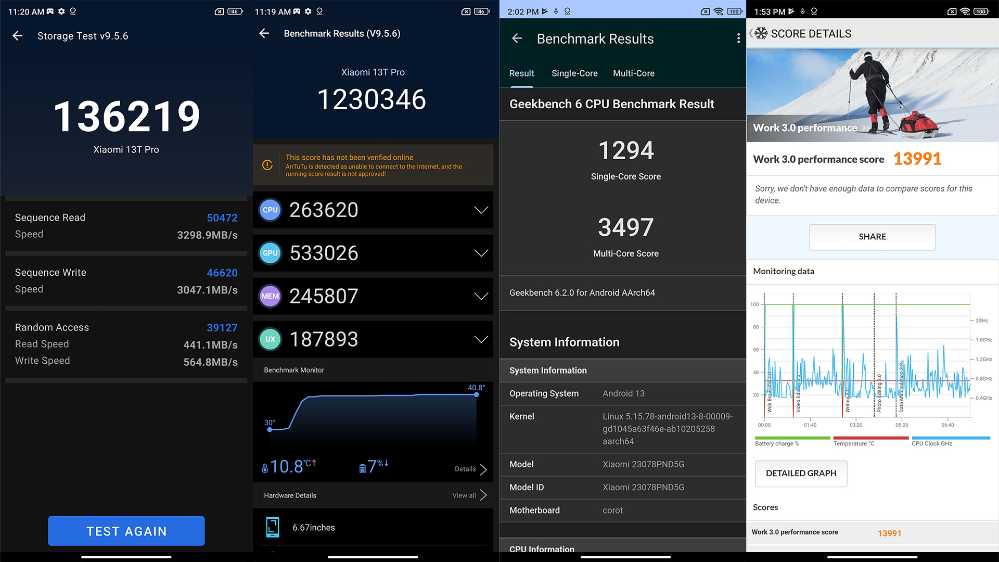Go back from AnTuTu Benchmark Results (V9.5.6)
The height and width of the screenshot is (562, 999).
264,33
